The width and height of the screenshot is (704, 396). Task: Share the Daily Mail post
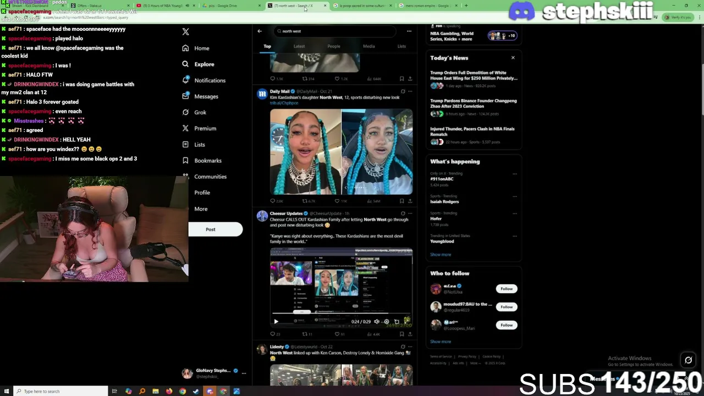pyautogui.click(x=410, y=201)
